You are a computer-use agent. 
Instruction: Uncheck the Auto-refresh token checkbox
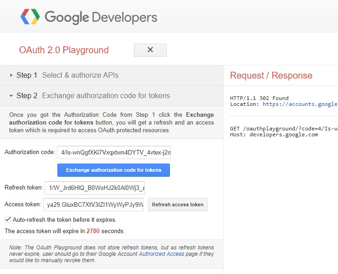coord(8,219)
